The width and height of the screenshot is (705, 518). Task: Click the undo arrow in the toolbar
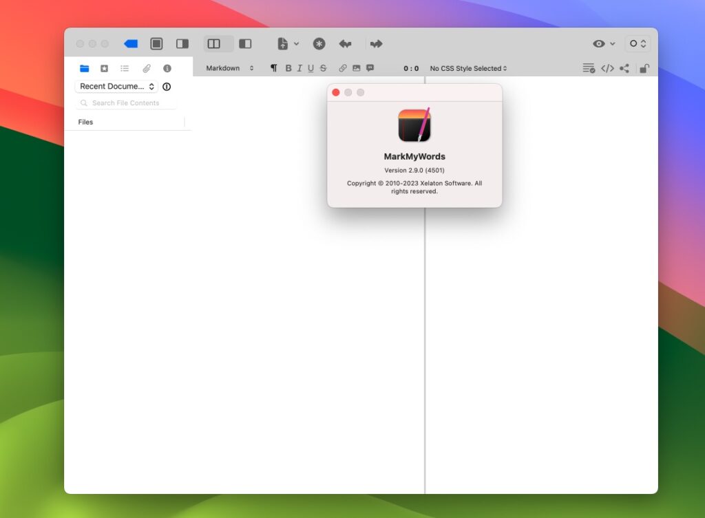click(x=345, y=43)
